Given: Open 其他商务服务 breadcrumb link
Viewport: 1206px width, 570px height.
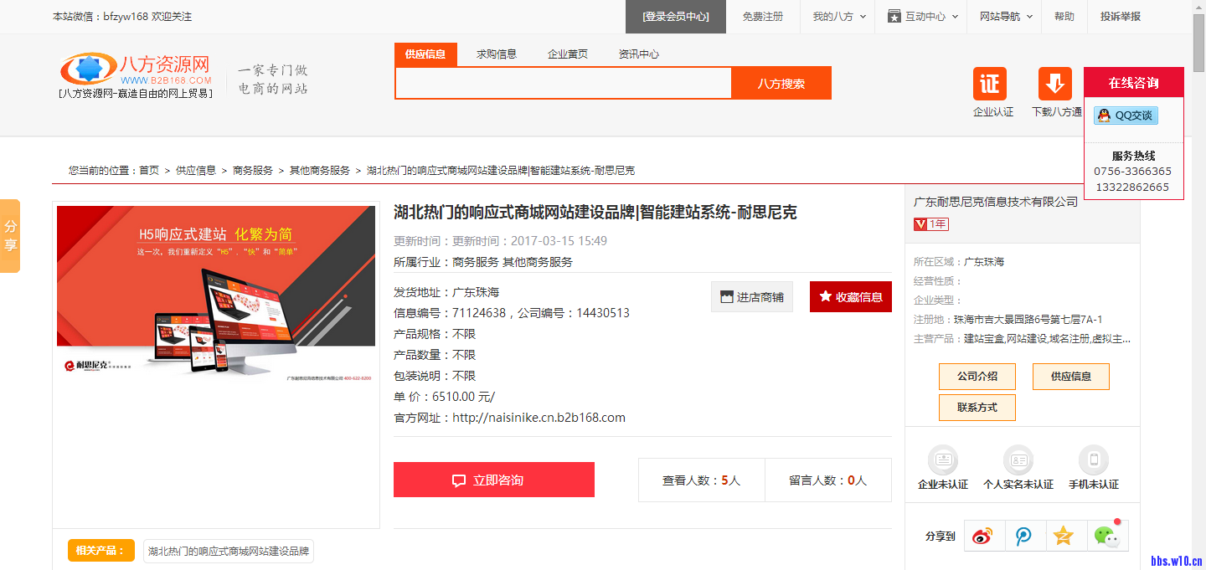Looking at the screenshot, I should coord(320,171).
